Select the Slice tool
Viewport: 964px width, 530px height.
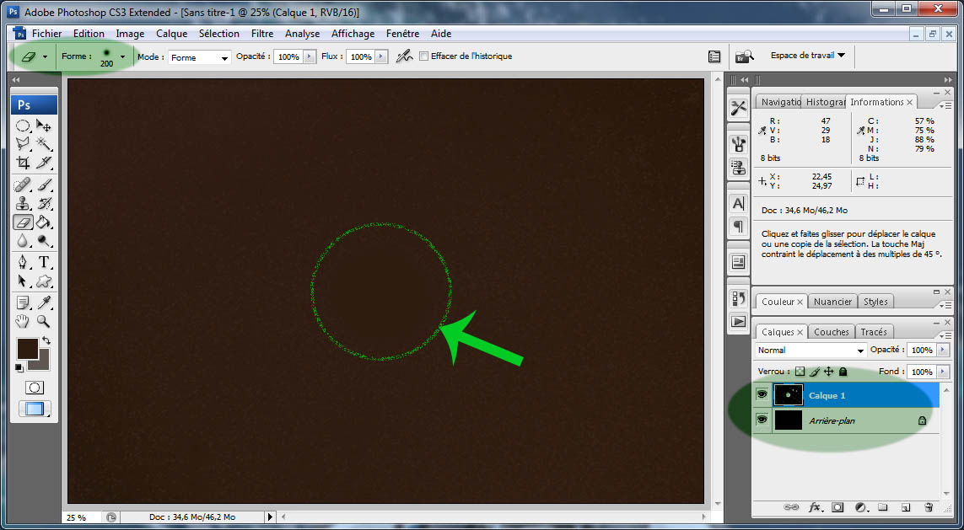click(x=44, y=163)
